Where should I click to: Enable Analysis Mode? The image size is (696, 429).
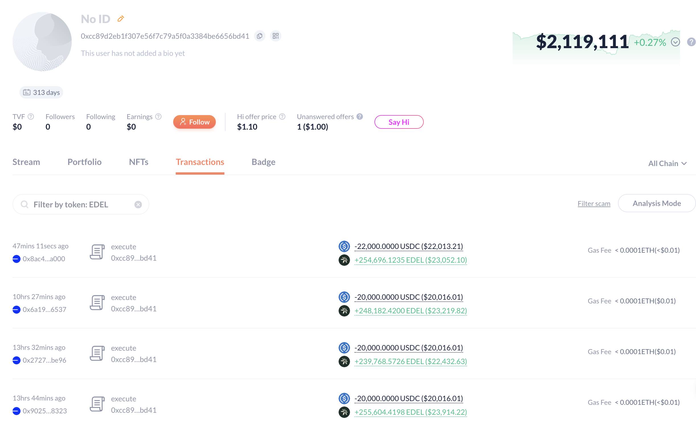pos(656,203)
